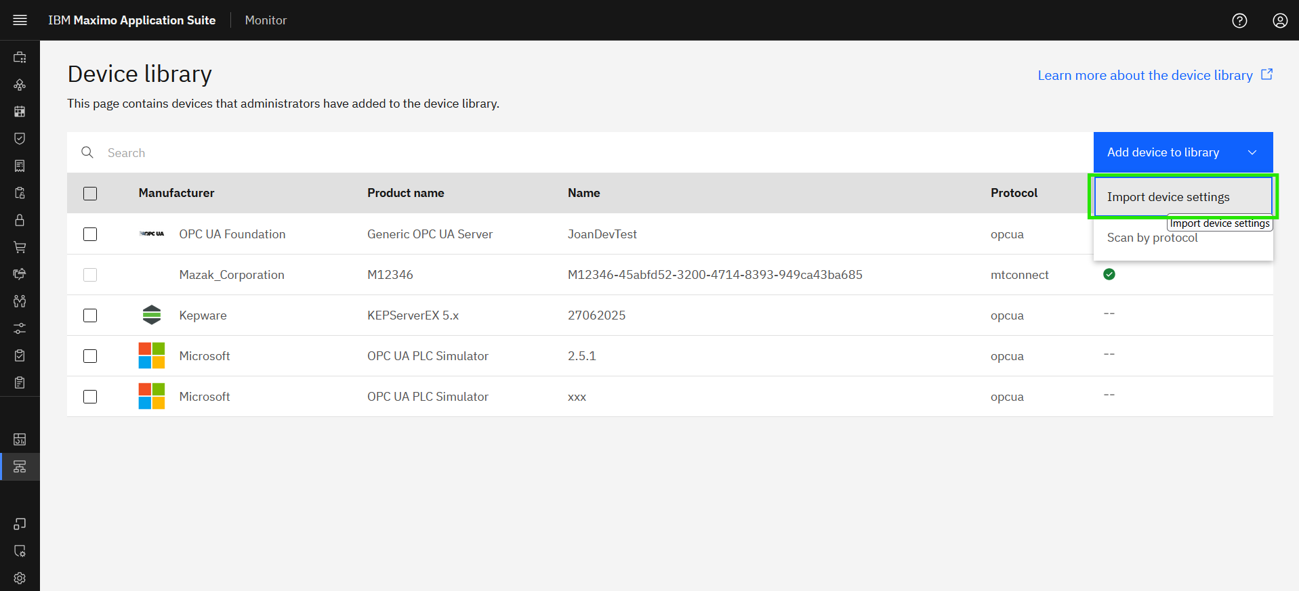The width and height of the screenshot is (1299, 591).
Task: Click the OPC UA Foundation logo
Action: [152, 234]
